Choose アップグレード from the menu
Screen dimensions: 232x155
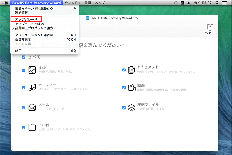tap(44, 19)
